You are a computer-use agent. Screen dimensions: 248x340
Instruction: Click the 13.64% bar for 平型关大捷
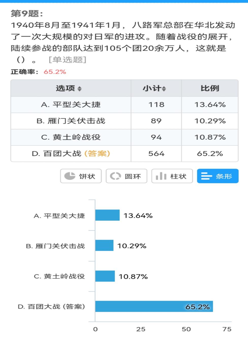107,215
